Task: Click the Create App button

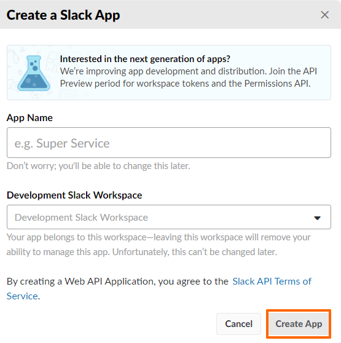Action: pos(299,324)
